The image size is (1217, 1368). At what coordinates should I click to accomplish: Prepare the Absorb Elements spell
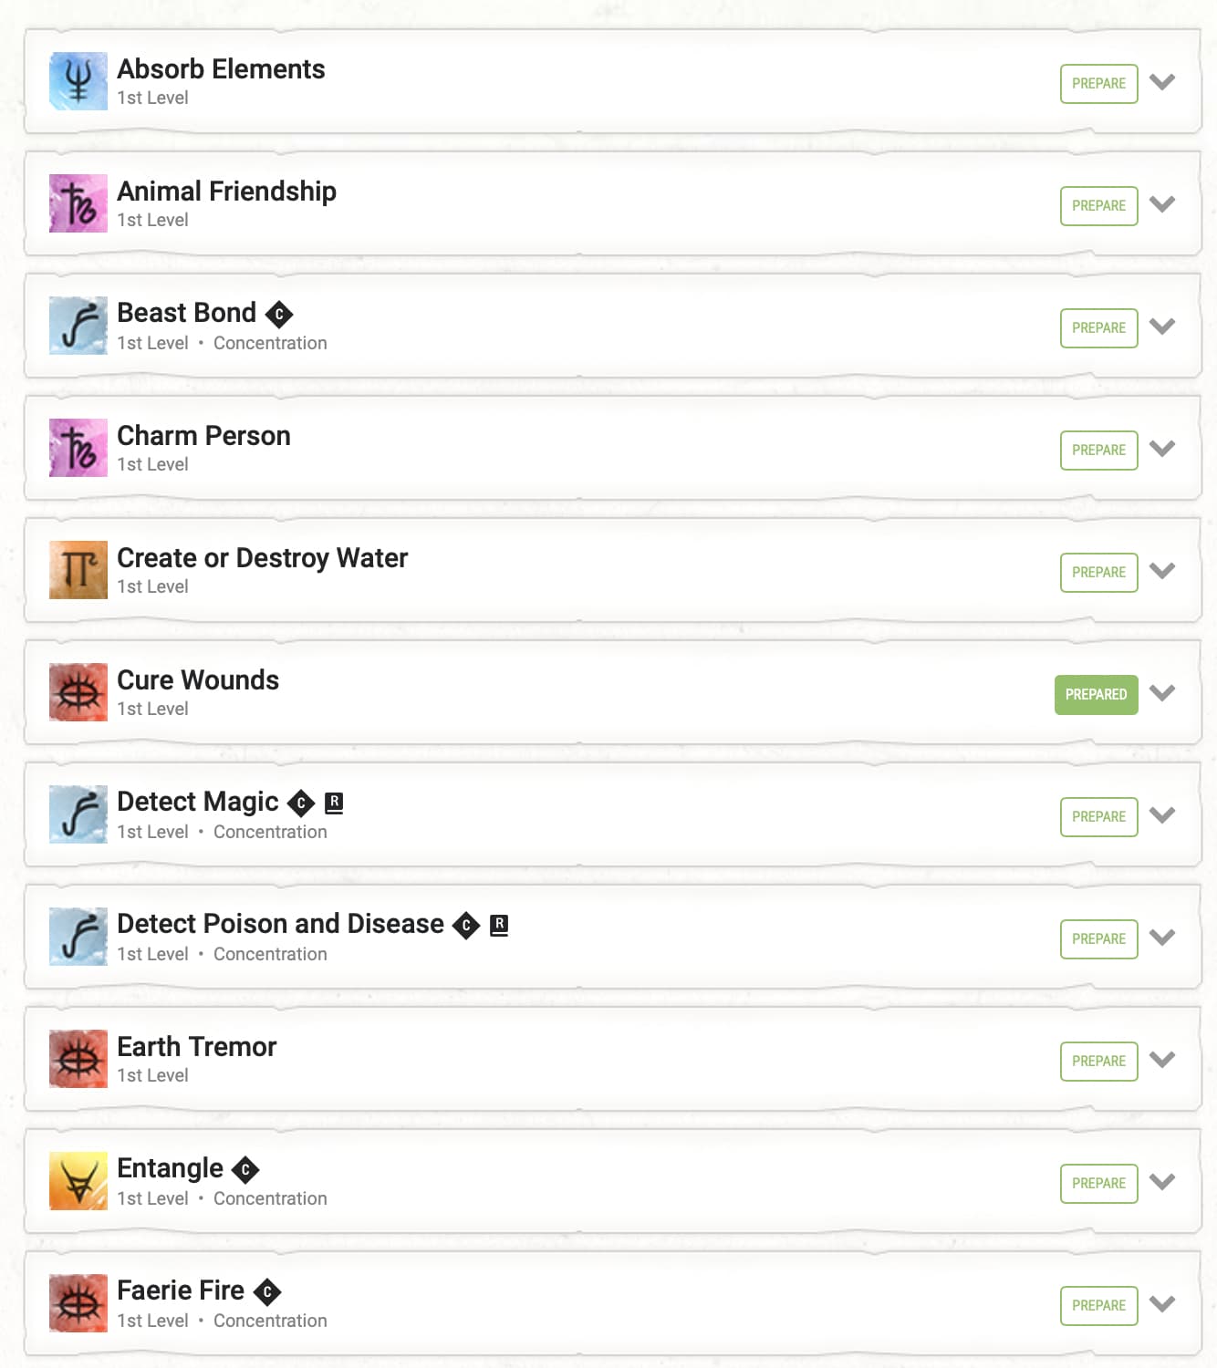tap(1099, 84)
